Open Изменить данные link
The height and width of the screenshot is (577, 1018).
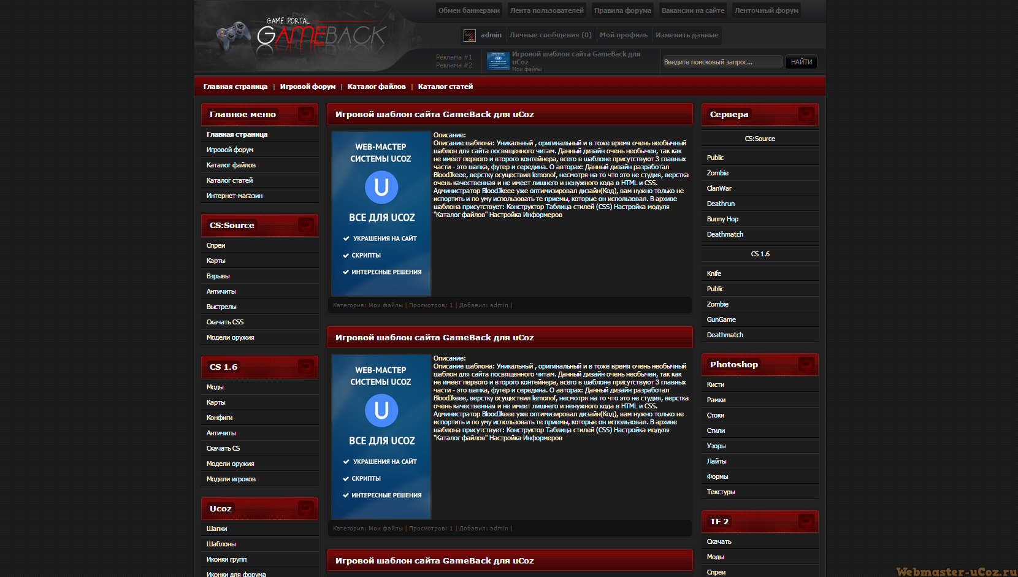687,35
